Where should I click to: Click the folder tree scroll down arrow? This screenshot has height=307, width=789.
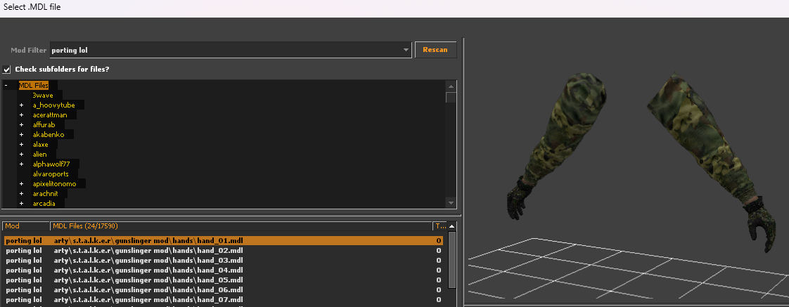(451, 203)
